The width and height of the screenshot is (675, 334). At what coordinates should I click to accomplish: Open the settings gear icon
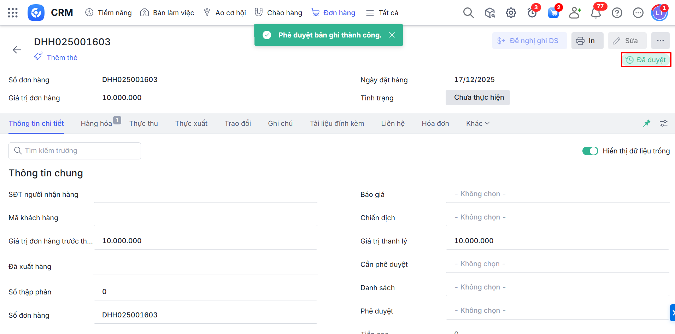(511, 13)
